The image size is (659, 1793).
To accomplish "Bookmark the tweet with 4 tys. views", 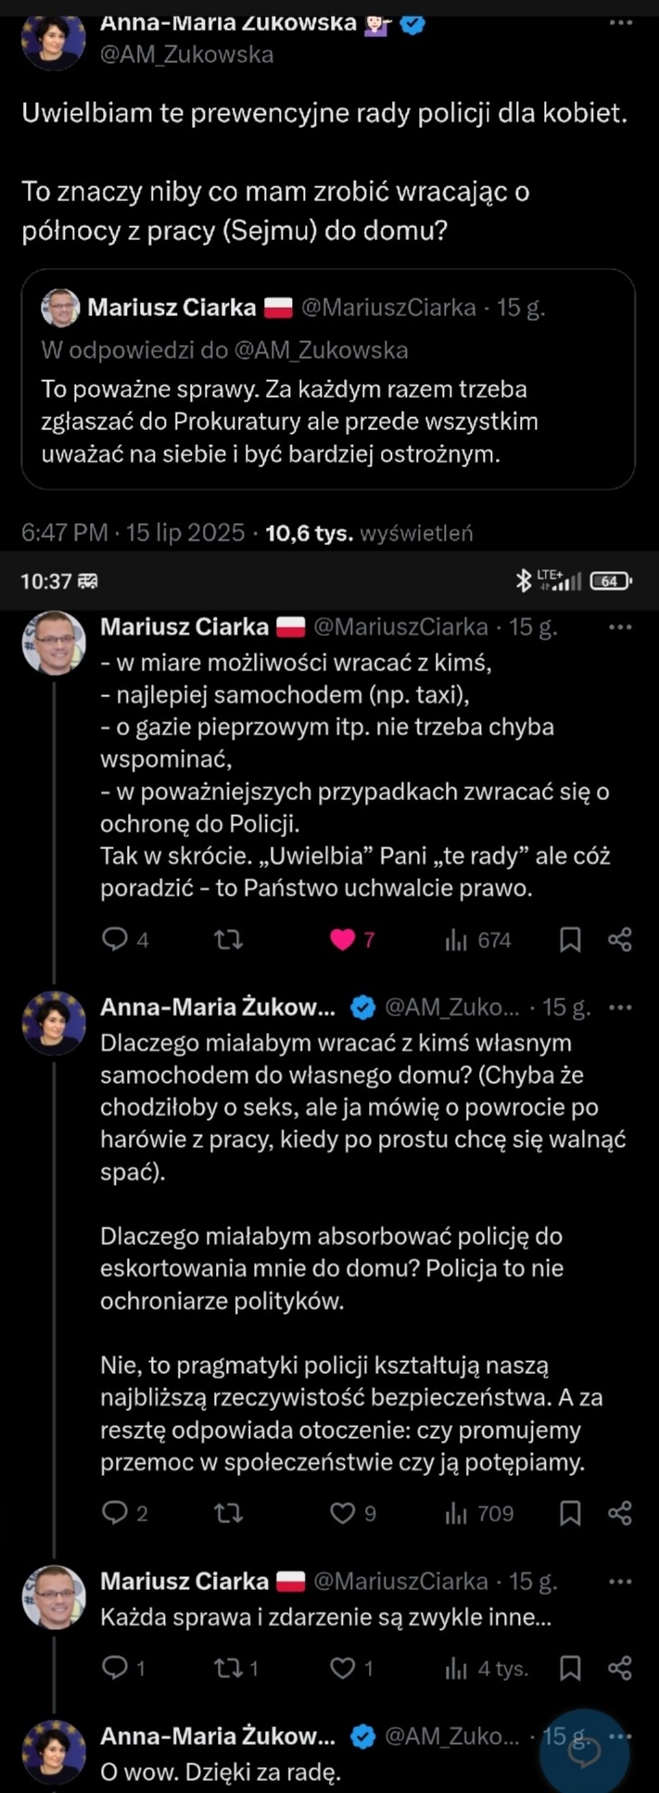I will click(x=570, y=1669).
